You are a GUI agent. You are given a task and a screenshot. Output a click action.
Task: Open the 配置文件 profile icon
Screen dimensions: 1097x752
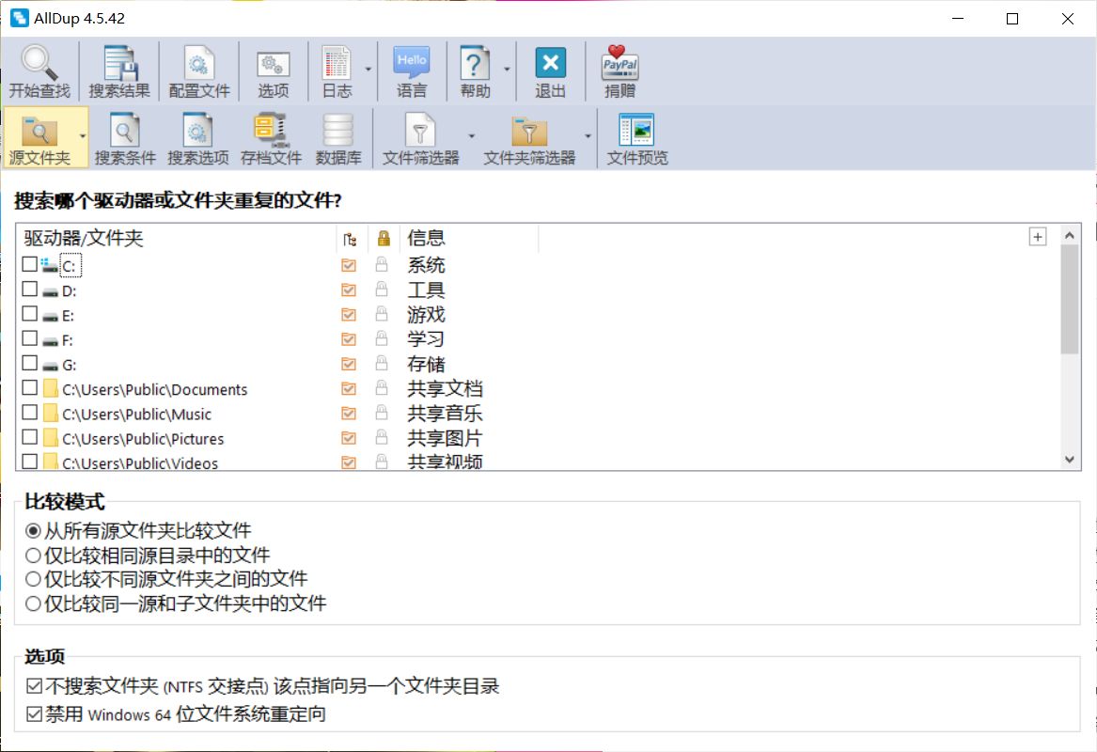point(199,71)
